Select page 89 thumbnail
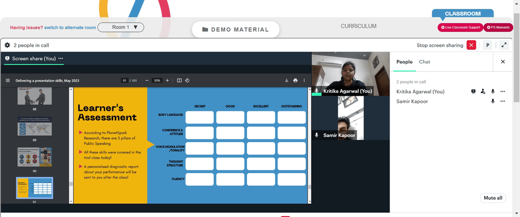520x217 pixels. tap(34, 126)
